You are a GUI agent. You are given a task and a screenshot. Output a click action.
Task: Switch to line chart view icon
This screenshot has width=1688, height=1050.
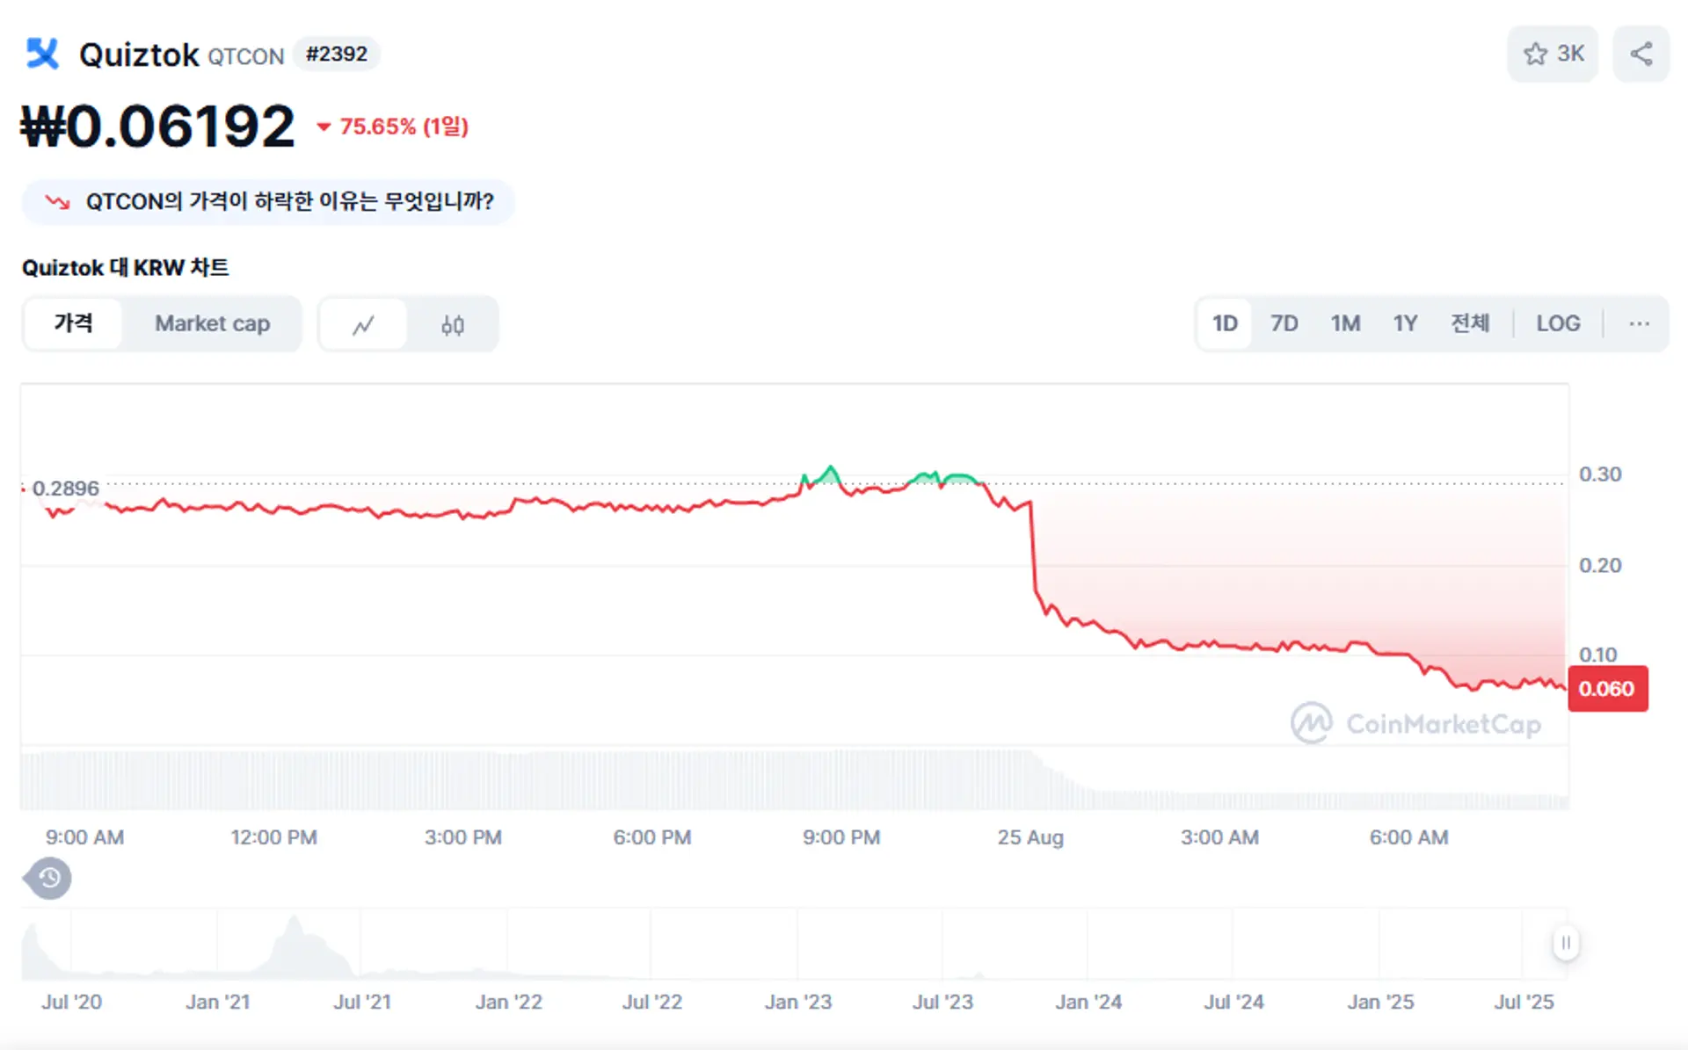(x=363, y=324)
